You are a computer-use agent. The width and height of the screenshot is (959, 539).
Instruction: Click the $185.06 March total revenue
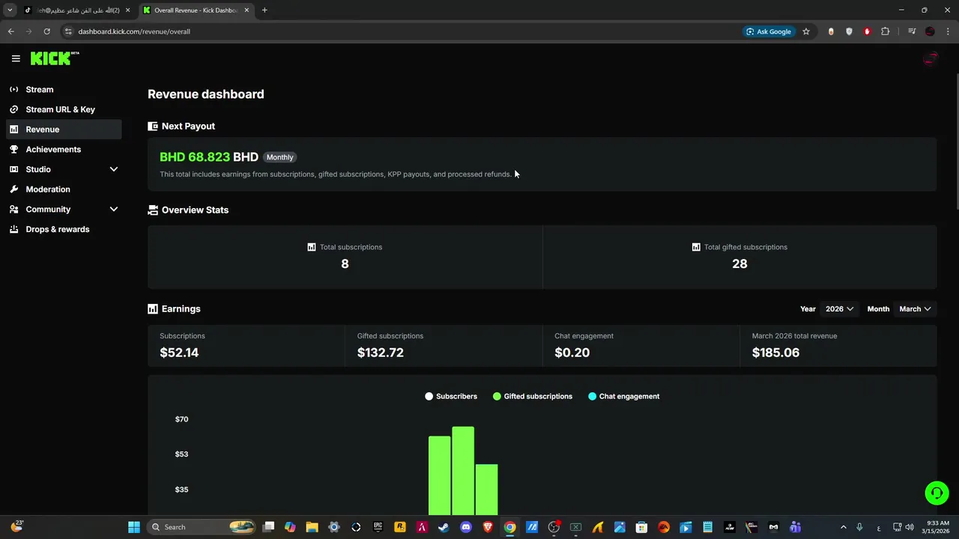(x=775, y=353)
